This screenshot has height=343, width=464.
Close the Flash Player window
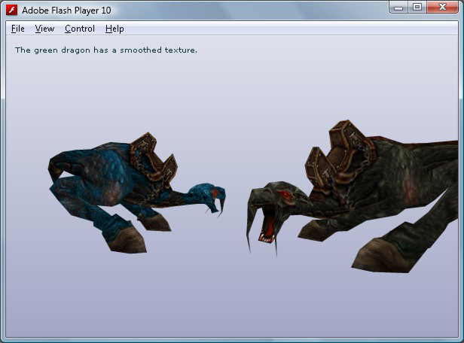(442, 8)
